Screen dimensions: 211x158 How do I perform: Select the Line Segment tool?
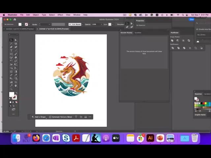[x=16, y=50]
